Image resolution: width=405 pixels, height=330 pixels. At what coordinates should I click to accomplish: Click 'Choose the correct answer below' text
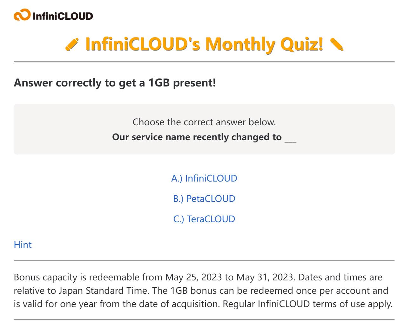click(x=204, y=122)
